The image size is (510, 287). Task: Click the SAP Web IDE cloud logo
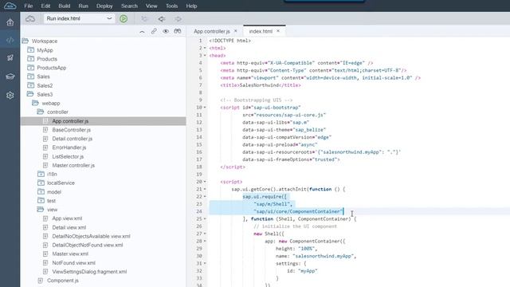point(10,6)
